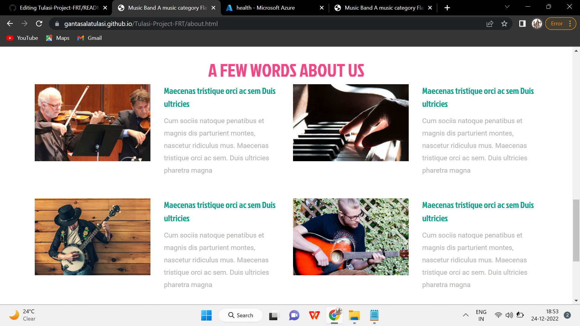Open the Maps bookmark
The image size is (580, 326).
pyautogui.click(x=58, y=38)
